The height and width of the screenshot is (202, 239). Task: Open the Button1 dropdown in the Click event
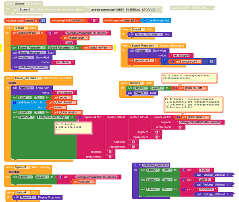(21, 28)
